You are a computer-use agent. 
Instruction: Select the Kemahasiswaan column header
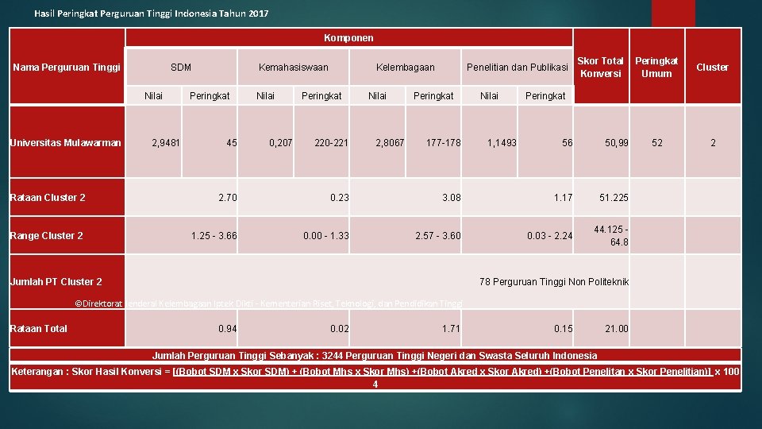[x=293, y=67]
